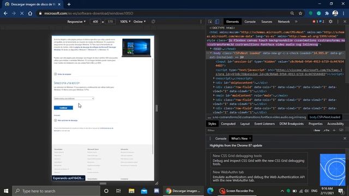Click body.CSPvNext.loaded breadcrumb

pyautogui.click(x=325, y=117)
